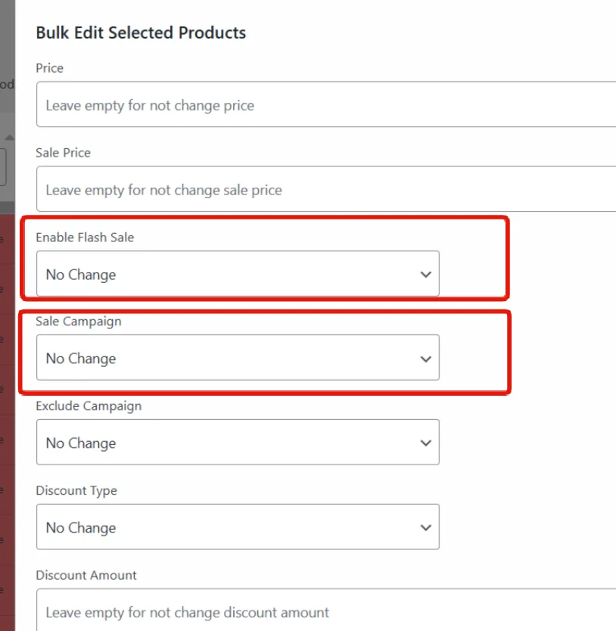Screen dimensions: 616x631
Task: Click the chevron arrow in Enable Flash Sale
Action: tap(425, 275)
